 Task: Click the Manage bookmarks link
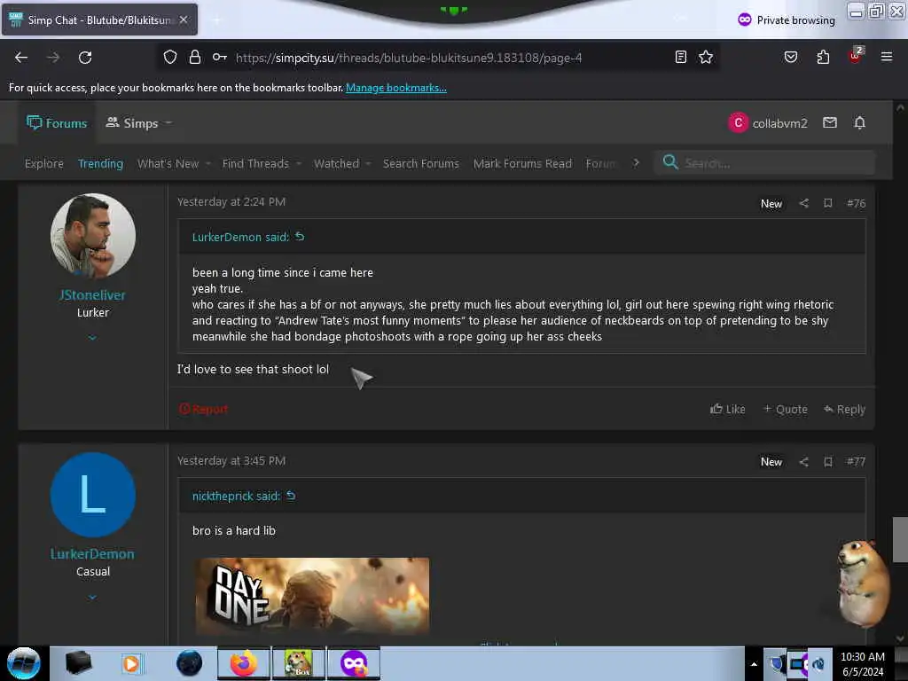(396, 88)
